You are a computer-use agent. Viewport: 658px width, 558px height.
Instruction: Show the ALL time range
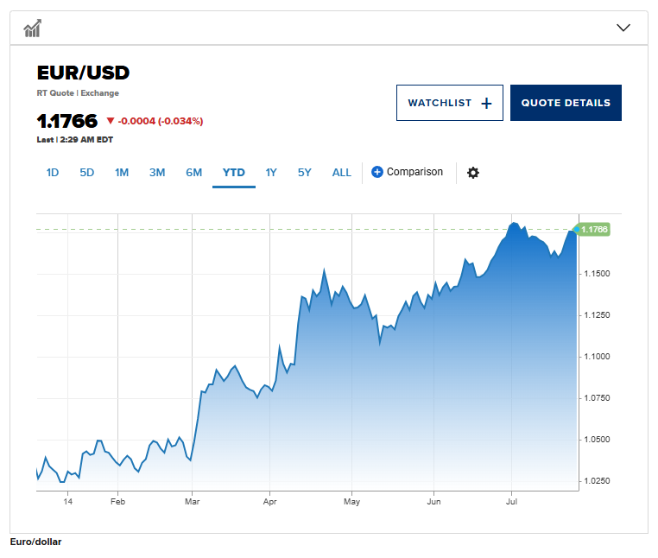[x=342, y=172]
